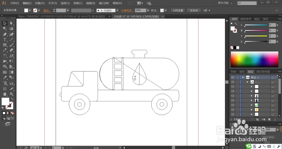The image size is (282, 149).
Task: Enable Draw Behind mode in toolbox
Action: [x=8, y=119]
